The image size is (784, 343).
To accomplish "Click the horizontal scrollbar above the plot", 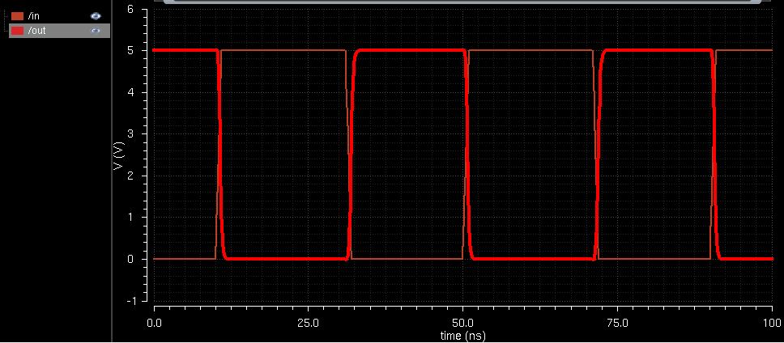I will click(464, 2).
